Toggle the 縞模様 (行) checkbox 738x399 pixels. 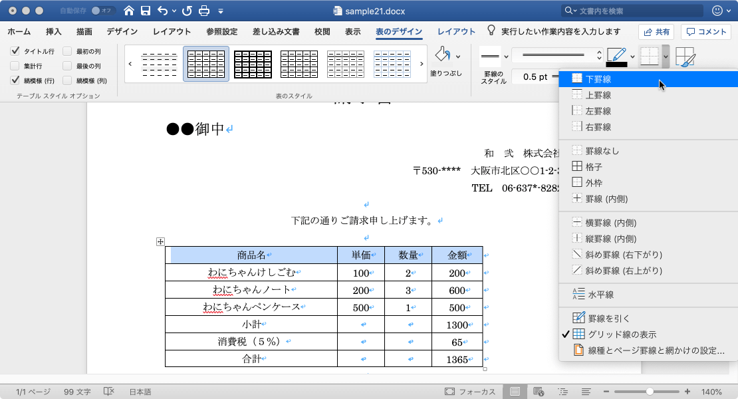point(15,80)
